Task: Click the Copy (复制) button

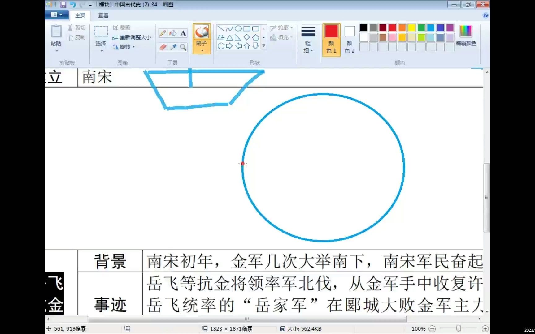Action: pyautogui.click(x=76, y=37)
